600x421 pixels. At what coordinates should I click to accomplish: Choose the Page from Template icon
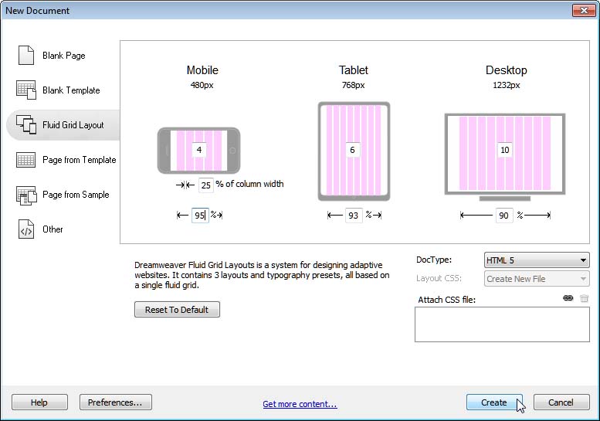[26, 160]
